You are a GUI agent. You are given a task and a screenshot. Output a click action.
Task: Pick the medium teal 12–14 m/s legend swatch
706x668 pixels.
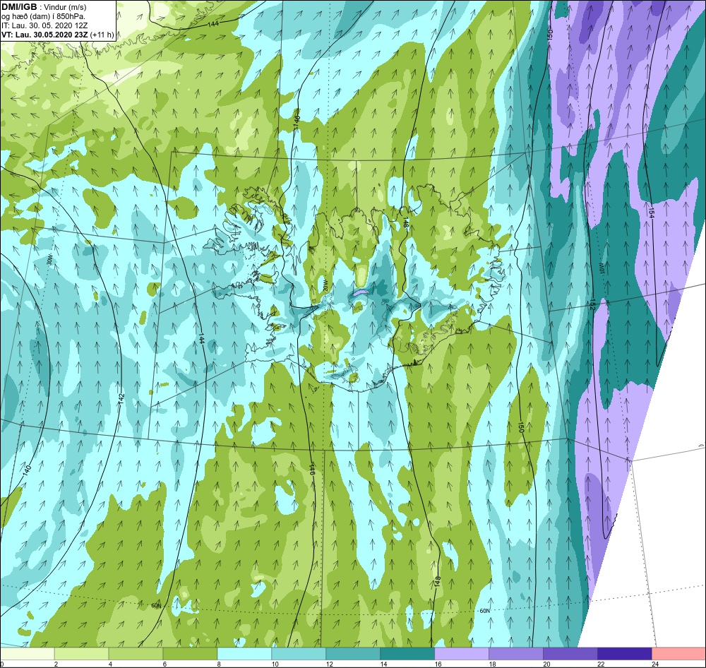pyautogui.click(x=353, y=652)
